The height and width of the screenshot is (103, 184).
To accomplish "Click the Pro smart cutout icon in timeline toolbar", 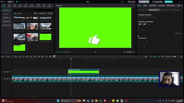I will coord(54,56).
